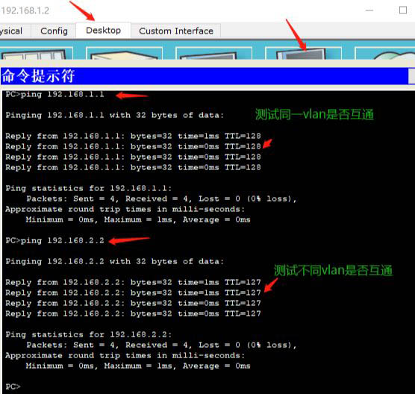This screenshot has width=415, height=394.
Task: Click 'Ping statistics for 192.168.2.2' line
Action: 89,334
